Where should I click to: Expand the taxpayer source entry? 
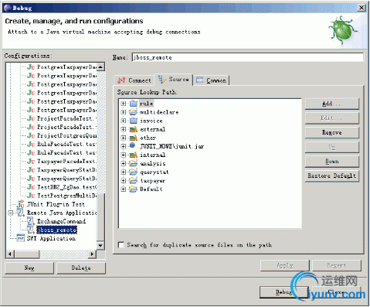coord(124,180)
